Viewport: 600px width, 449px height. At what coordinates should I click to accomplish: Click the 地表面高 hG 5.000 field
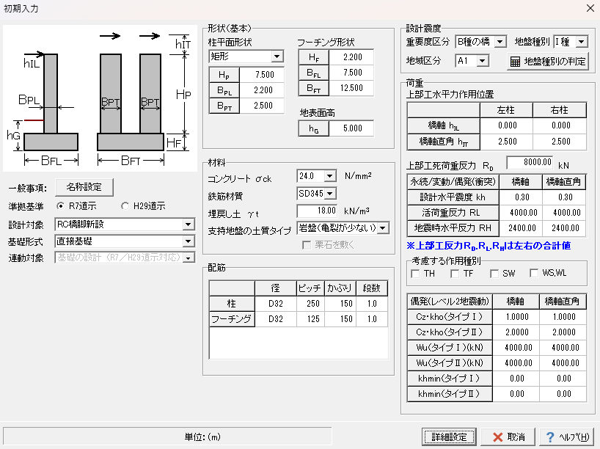coord(351,128)
